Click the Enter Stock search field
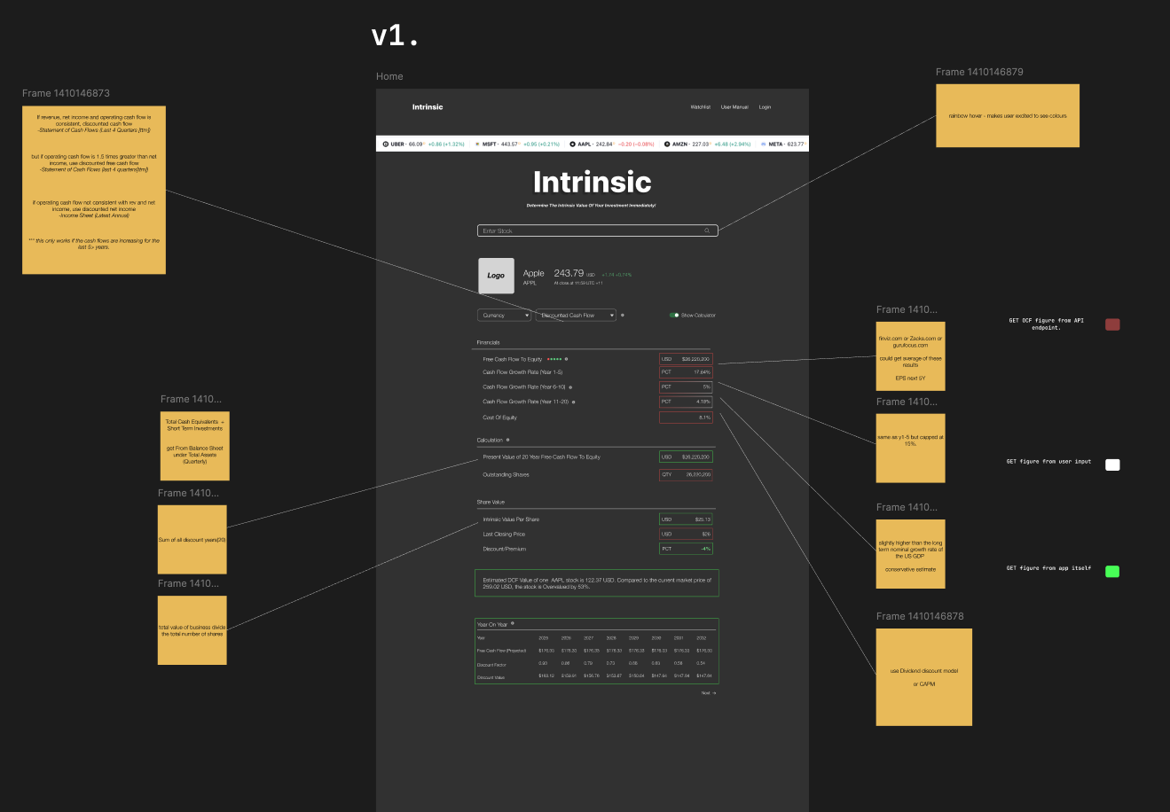Image resolution: width=1170 pixels, height=812 pixels. click(x=590, y=230)
